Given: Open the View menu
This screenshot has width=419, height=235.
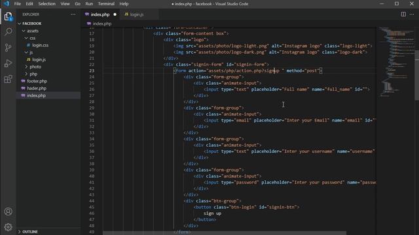Looking at the screenshot, I should [x=65, y=4].
